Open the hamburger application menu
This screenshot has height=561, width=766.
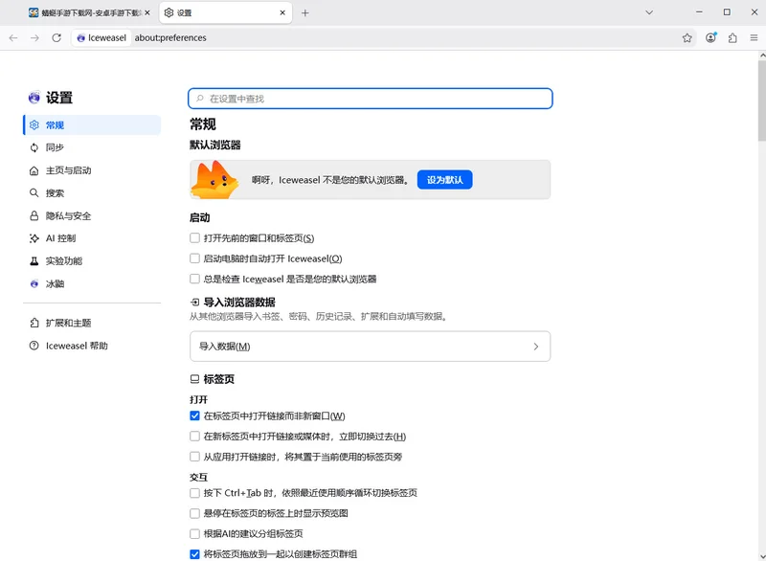[x=754, y=37]
